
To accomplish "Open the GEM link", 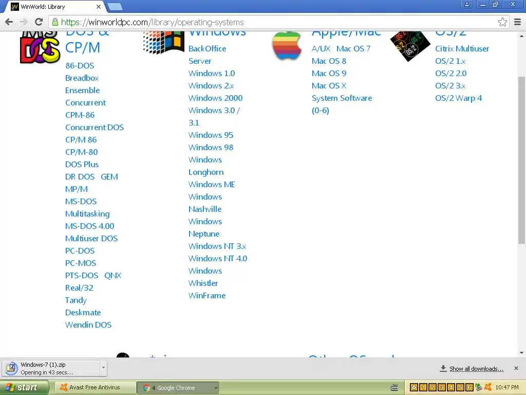I will [109, 177].
